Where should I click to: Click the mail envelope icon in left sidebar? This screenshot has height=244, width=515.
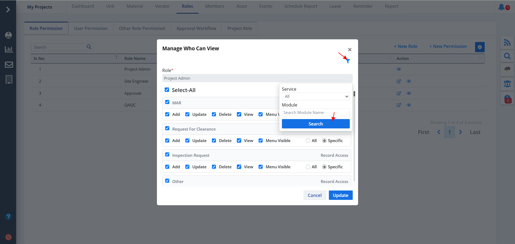[9, 65]
